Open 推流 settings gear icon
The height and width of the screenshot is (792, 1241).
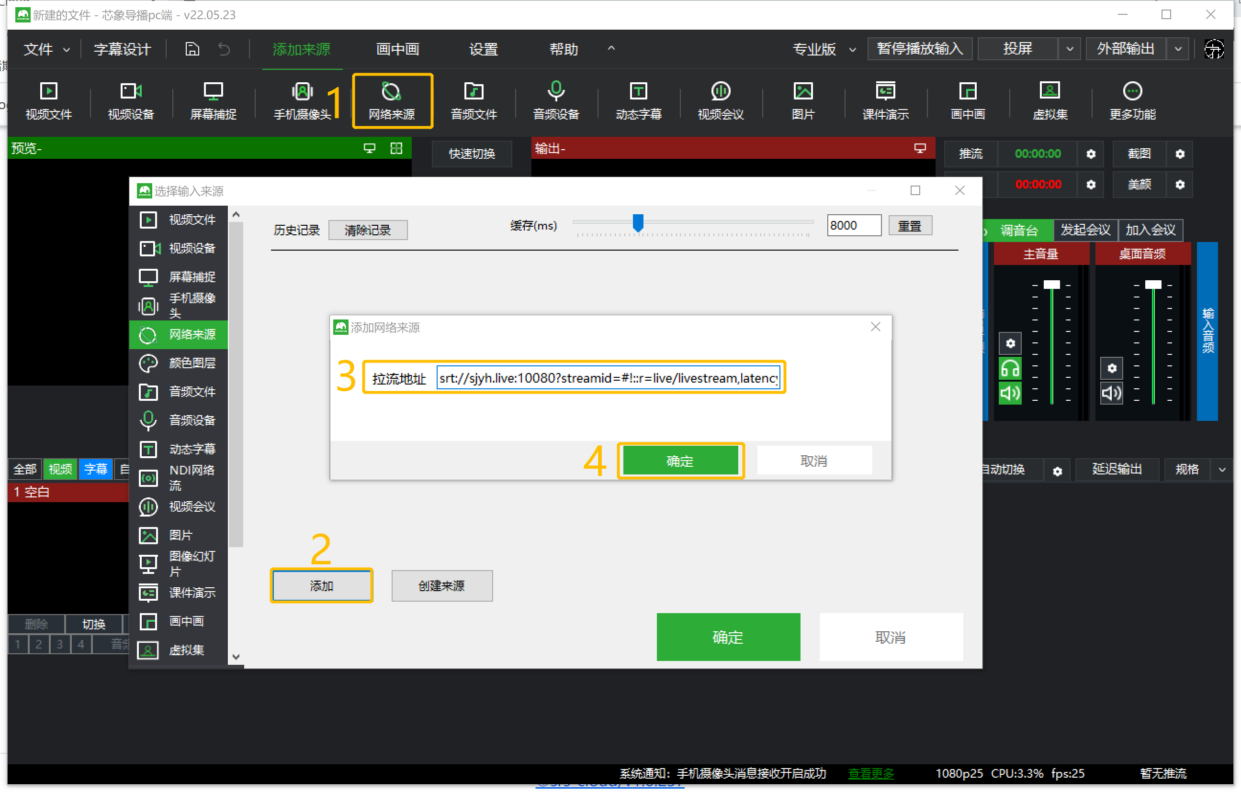point(1091,154)
